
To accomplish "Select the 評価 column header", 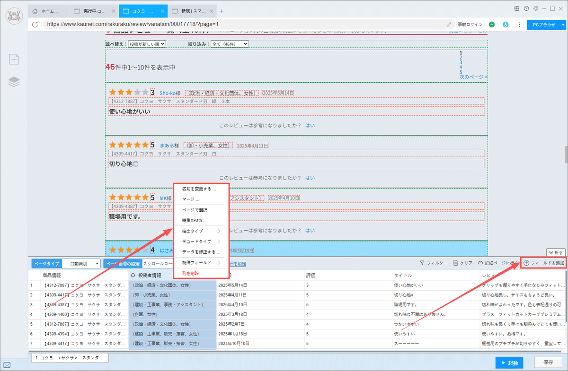I will [x=347, y=275].
